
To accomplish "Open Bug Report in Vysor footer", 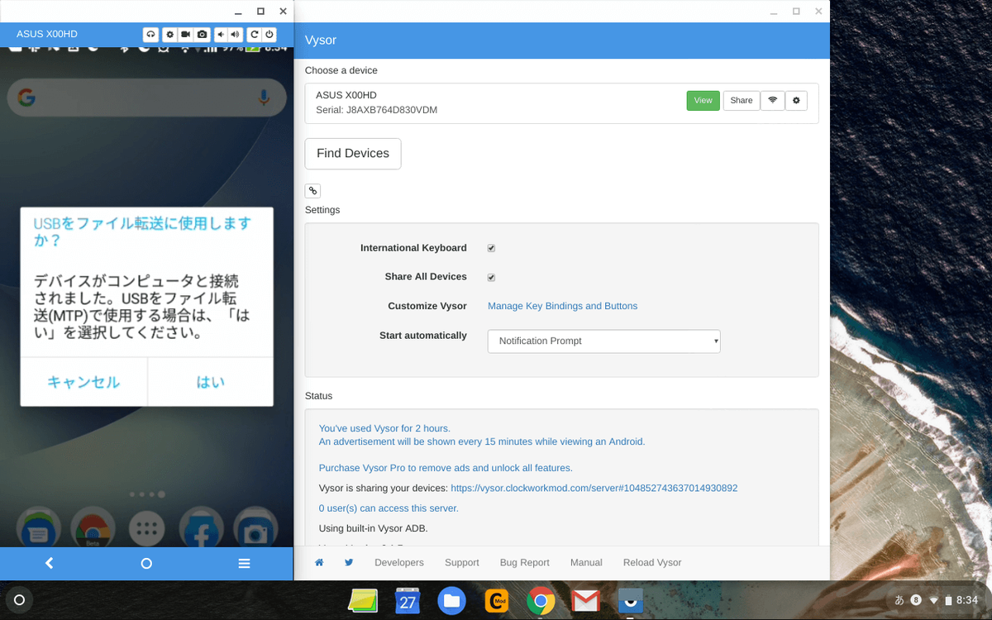I will (x=524, y=562).
